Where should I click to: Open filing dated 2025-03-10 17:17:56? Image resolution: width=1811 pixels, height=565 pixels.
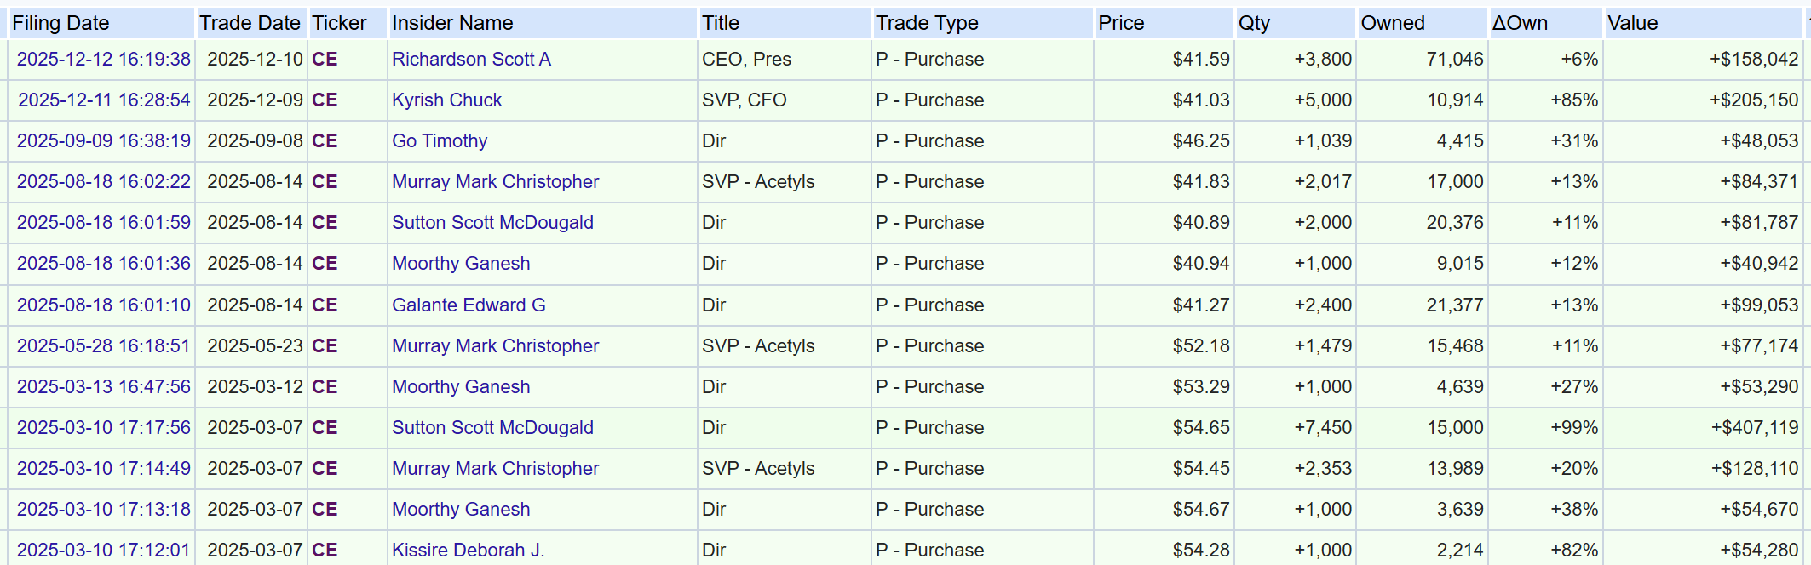click(104, 428)
